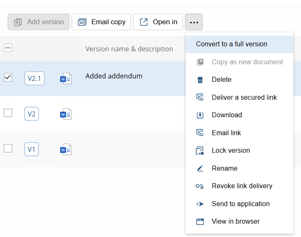Click the Rename pencil icon
This screenshot has width=301, height=237.
200,168
